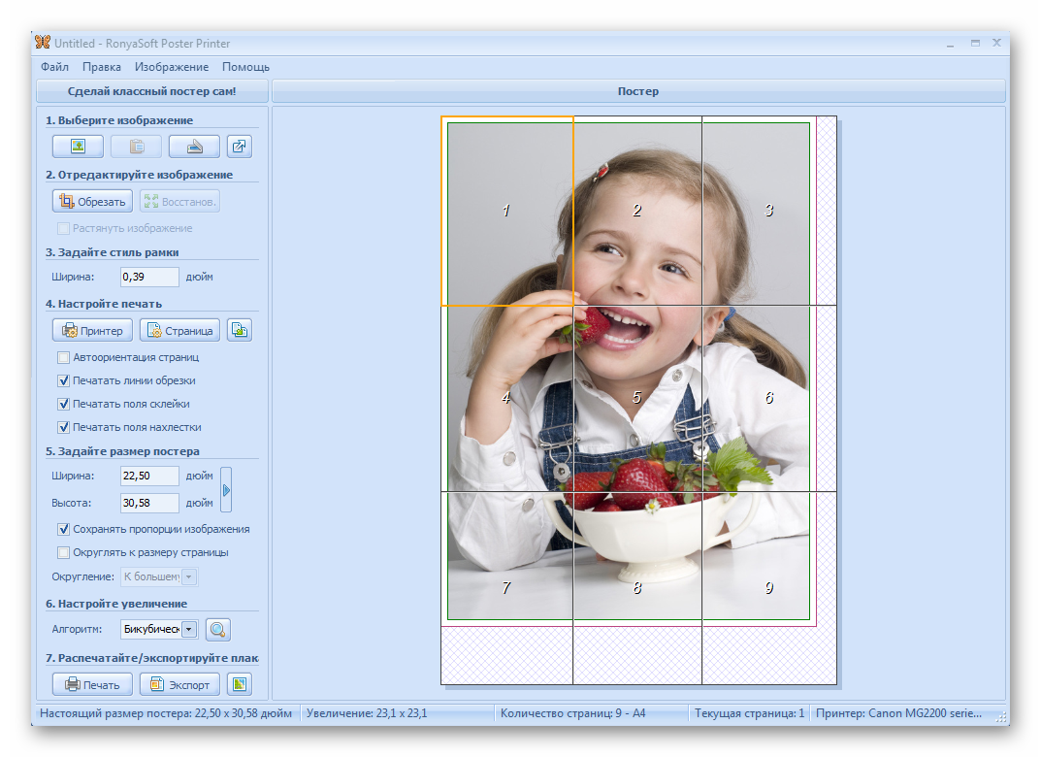1041x757 pixels.
Task: Open the Принтер printer settings
Action: tap(92, 330)
